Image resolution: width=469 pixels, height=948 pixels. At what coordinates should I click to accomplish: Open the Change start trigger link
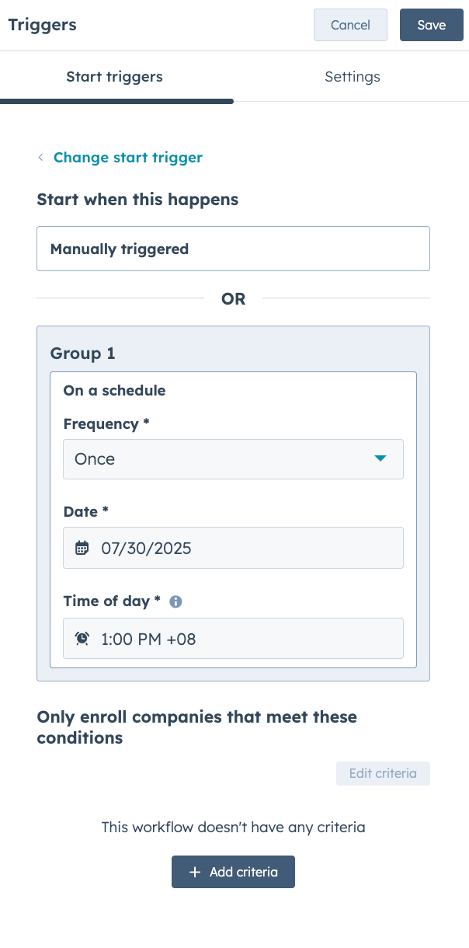(128, 157)
